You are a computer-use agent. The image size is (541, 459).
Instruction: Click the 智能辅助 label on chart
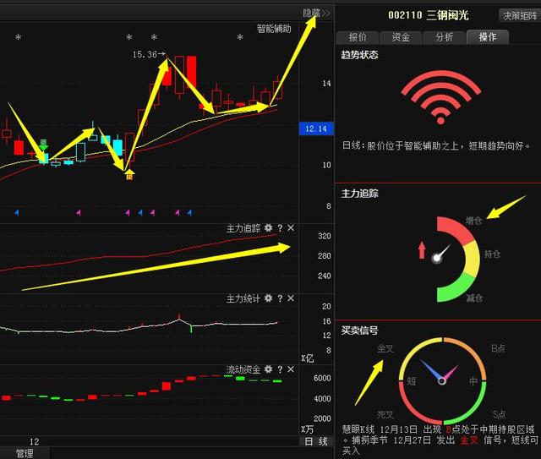point(274,29)
